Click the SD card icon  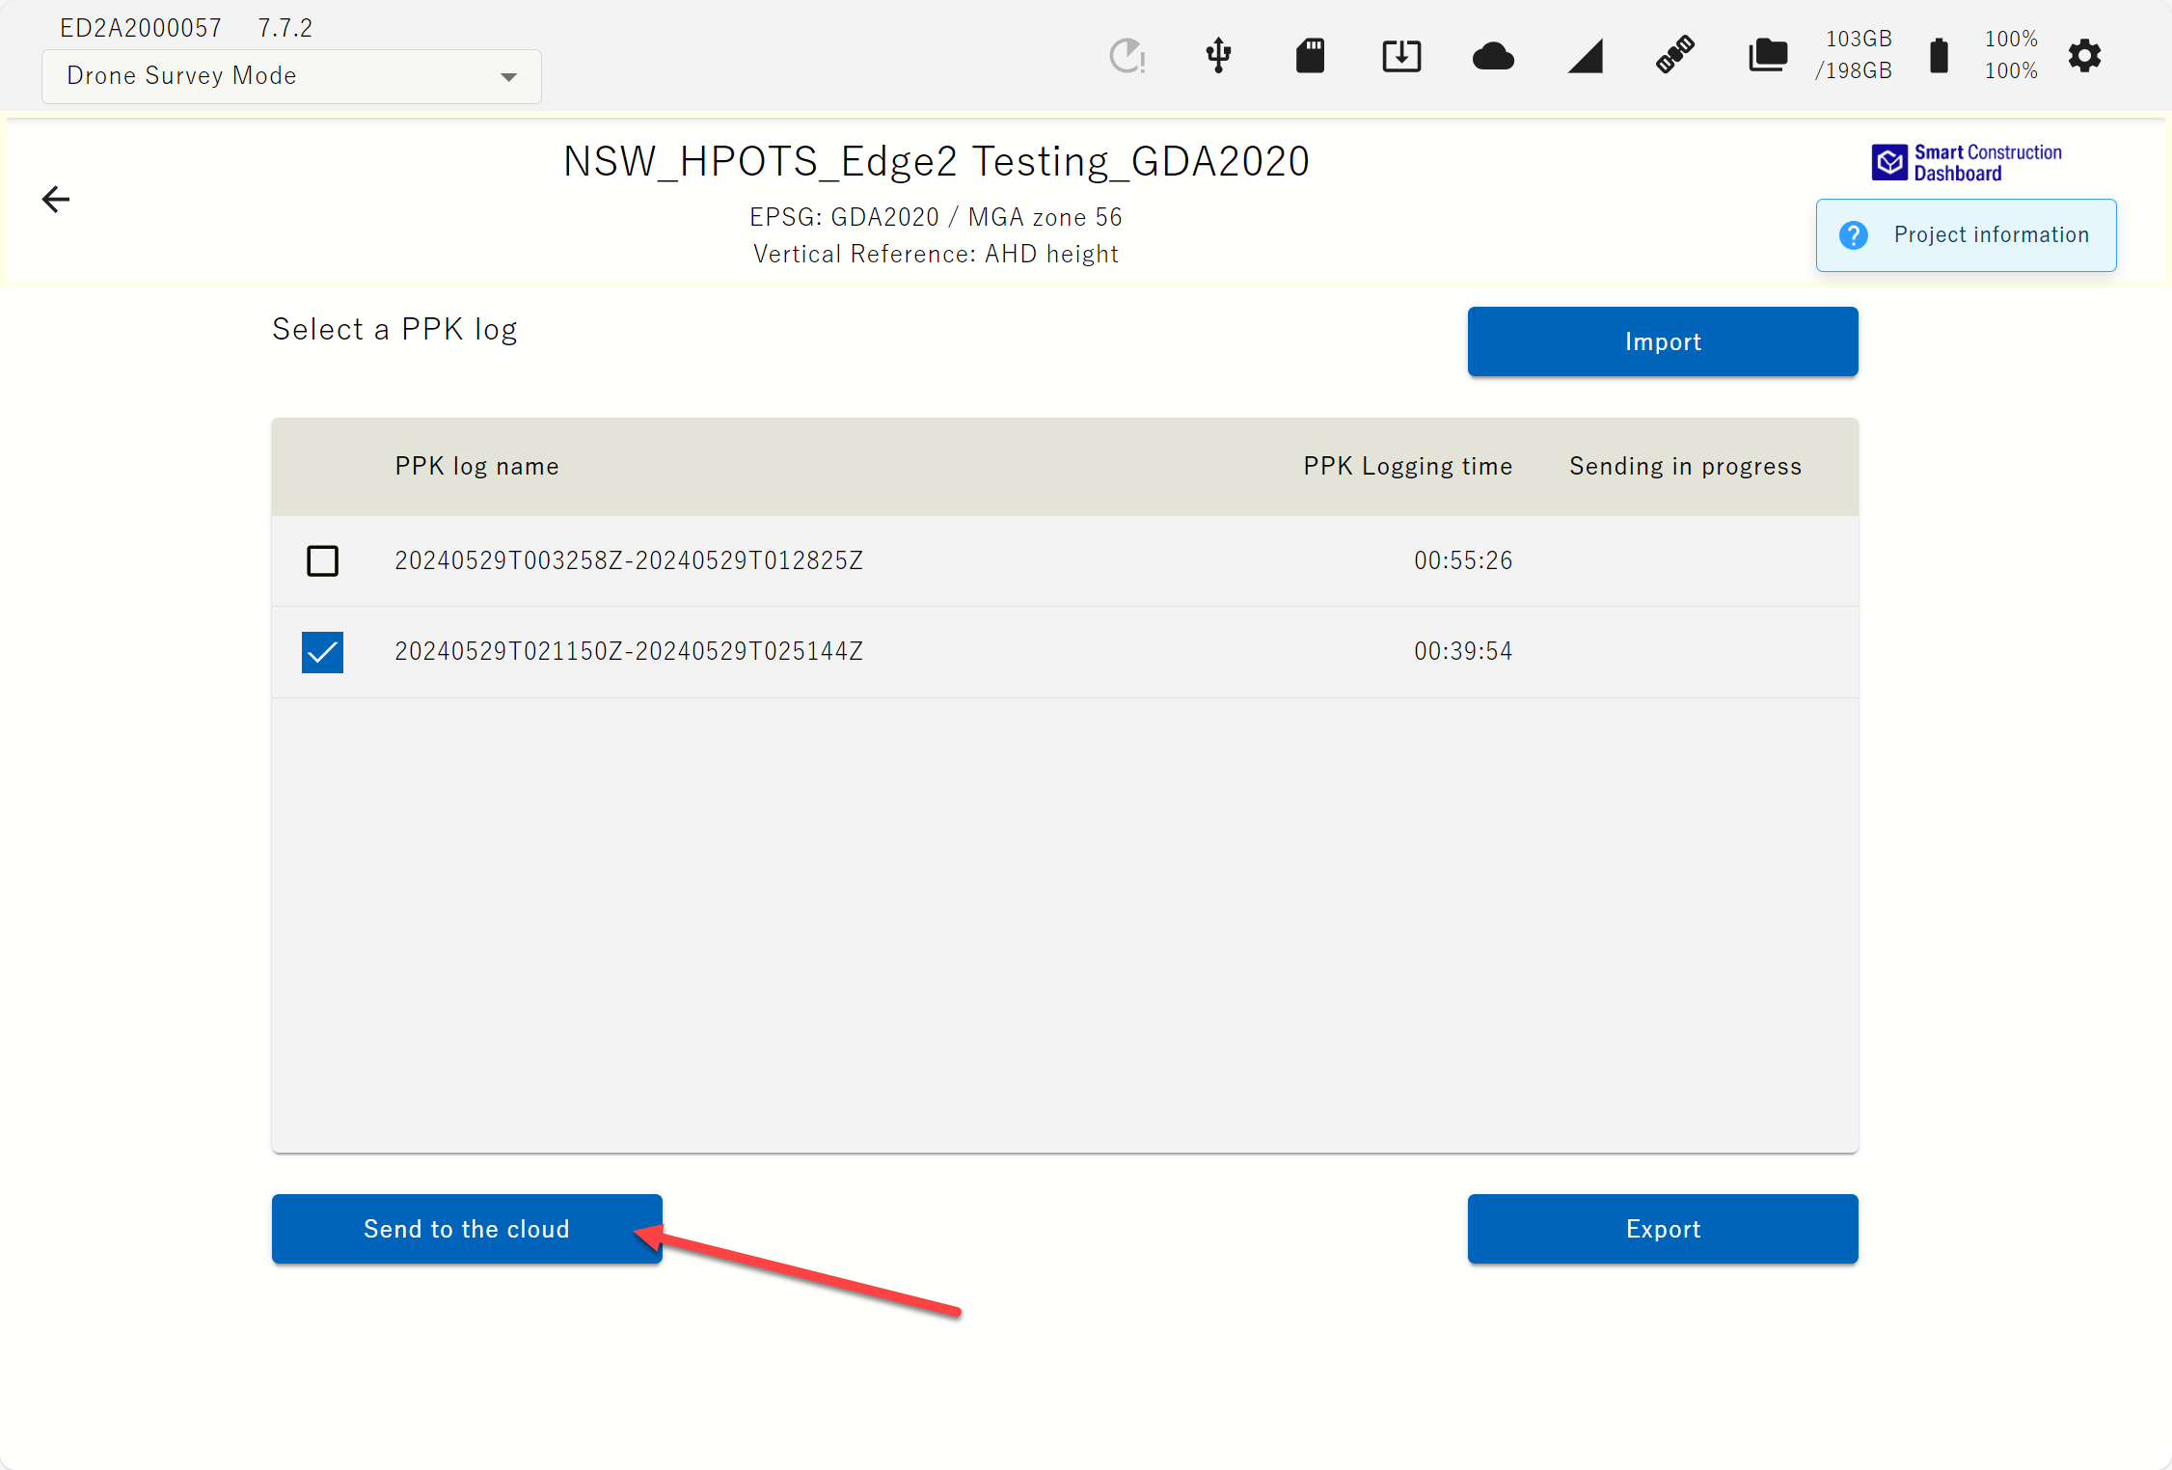pos(1310,56)
